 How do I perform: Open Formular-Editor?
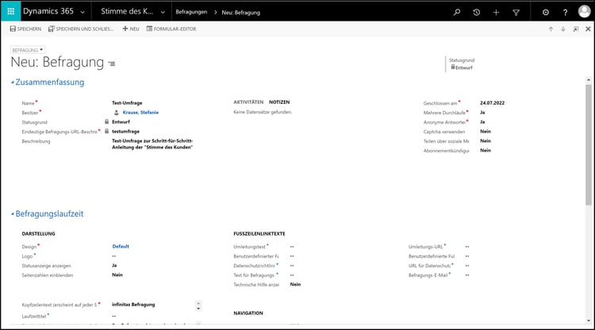tap(171, 29)
